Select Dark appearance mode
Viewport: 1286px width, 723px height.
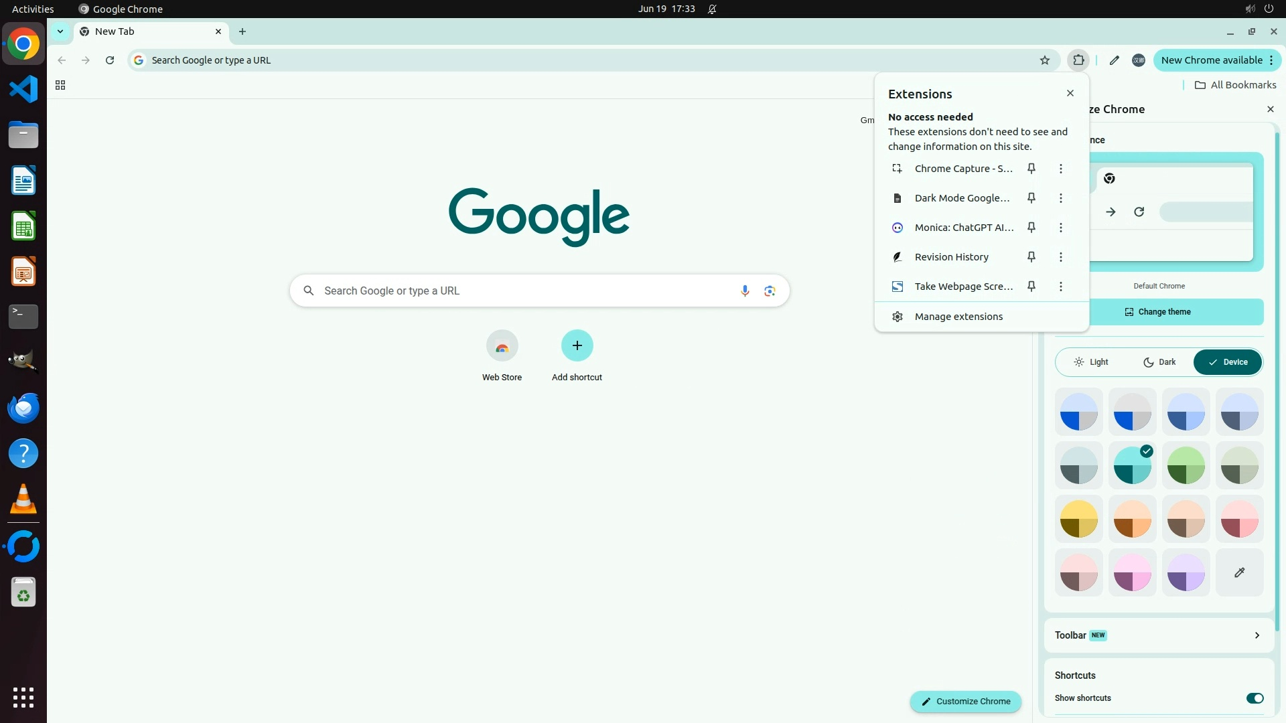click(1159, 362)
